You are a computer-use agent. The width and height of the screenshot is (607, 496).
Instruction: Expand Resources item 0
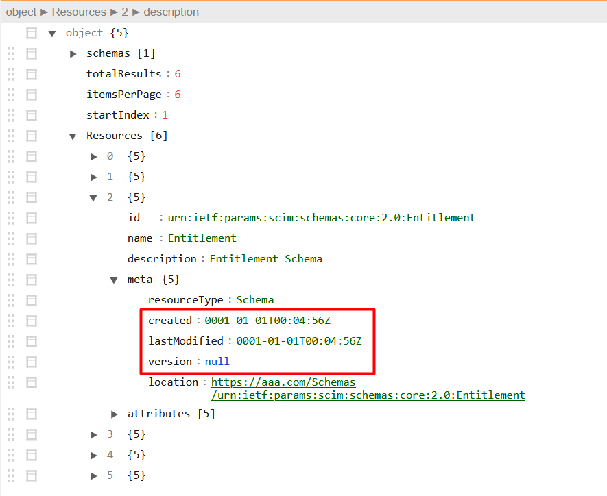click(93, 157)
